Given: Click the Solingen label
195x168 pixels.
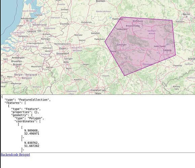Looking at the screenshot, I should (68, 59).
